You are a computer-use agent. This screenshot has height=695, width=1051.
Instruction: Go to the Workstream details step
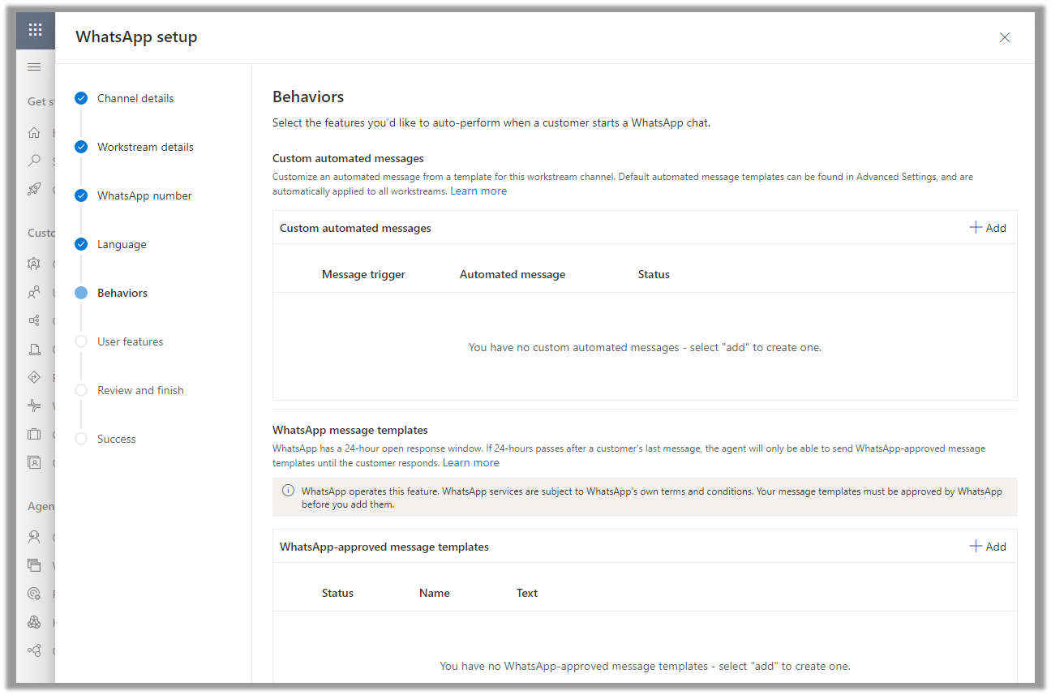pos(145,147)
